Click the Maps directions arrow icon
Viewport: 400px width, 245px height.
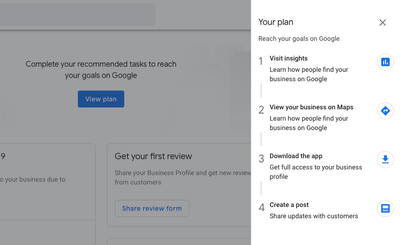tap(385, 111)
